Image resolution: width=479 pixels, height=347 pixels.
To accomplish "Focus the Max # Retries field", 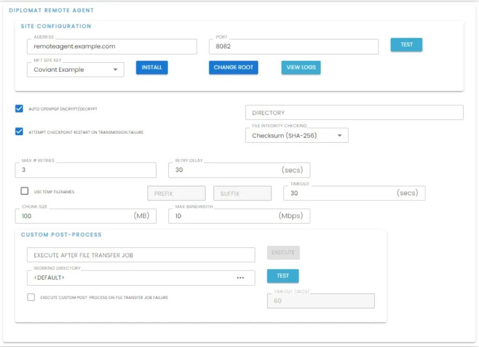I will pos(86,170).
